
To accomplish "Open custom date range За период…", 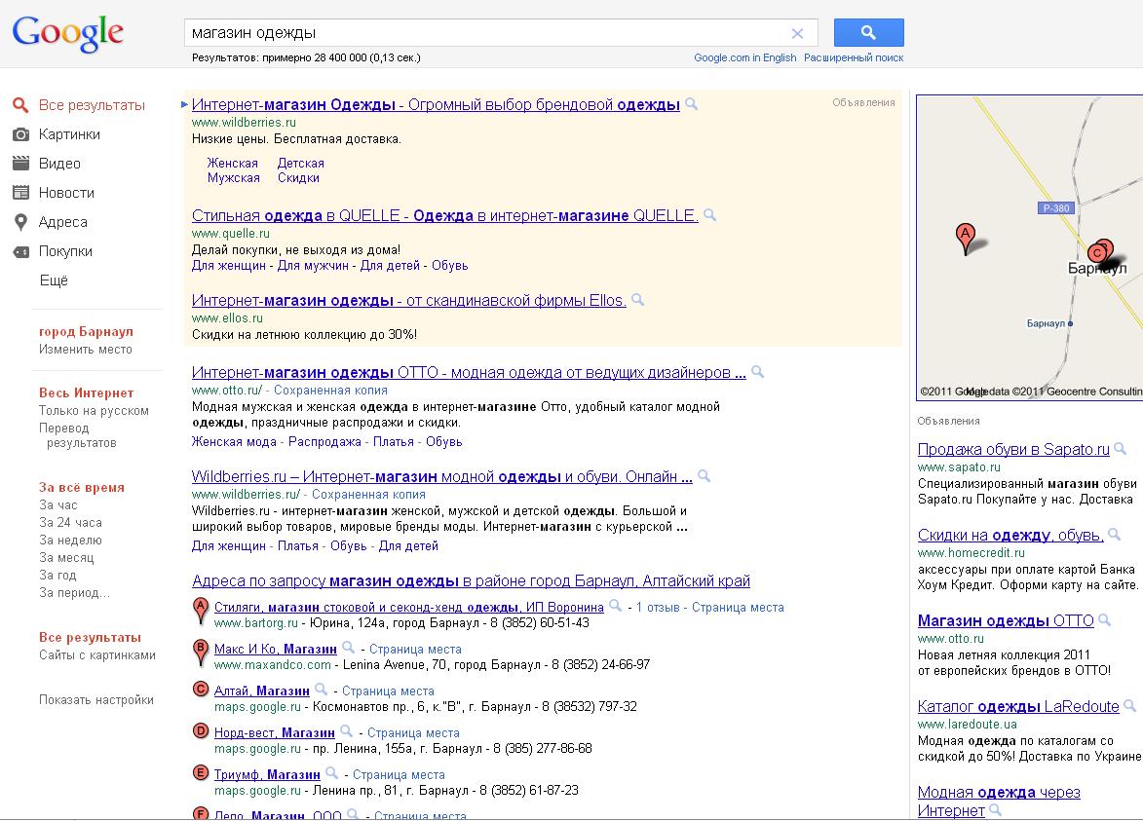I will tap(74, 593).
